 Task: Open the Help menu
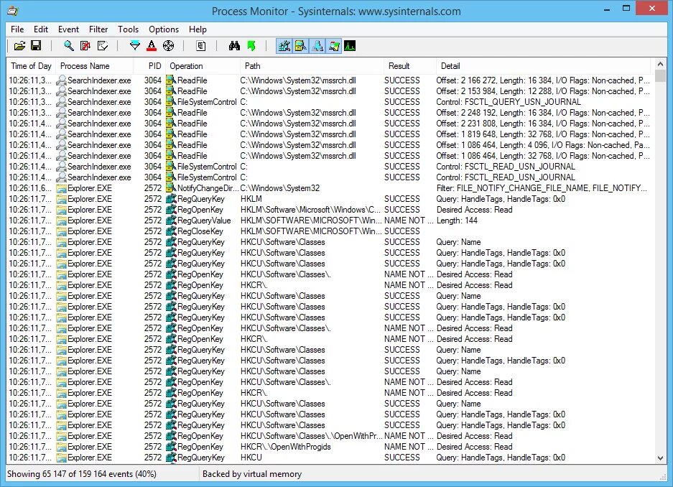pyautogui.click(x=198, y=29)
